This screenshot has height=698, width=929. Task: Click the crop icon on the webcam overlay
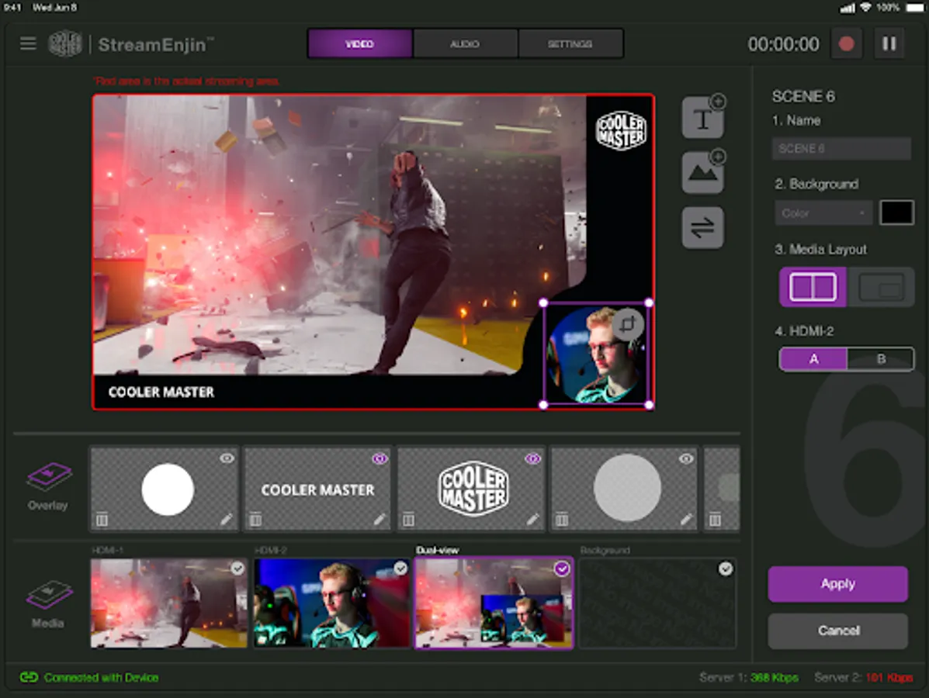628,324
